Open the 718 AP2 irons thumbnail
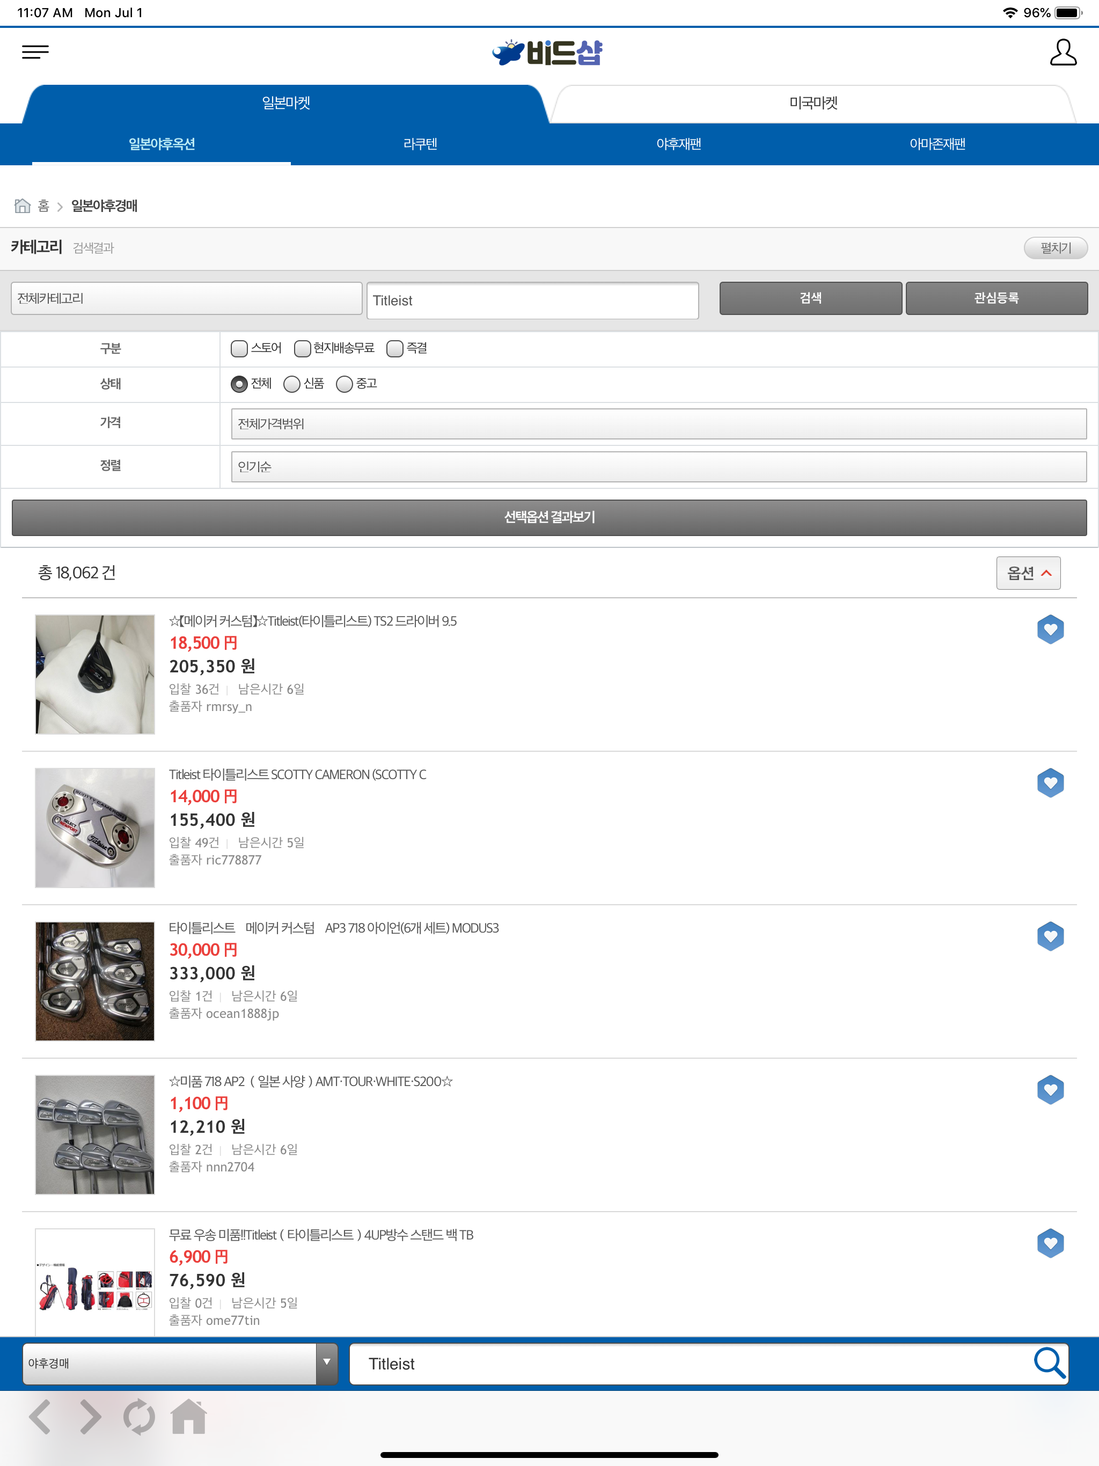The height and width of the screenshot is (1466, 1099). 95,1134
